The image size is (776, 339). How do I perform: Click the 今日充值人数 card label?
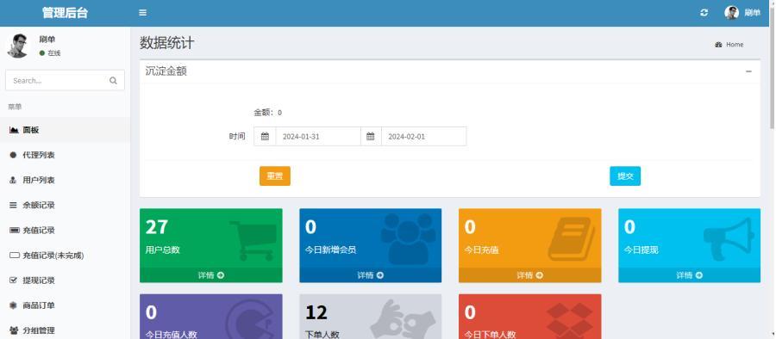pos(172,335)
